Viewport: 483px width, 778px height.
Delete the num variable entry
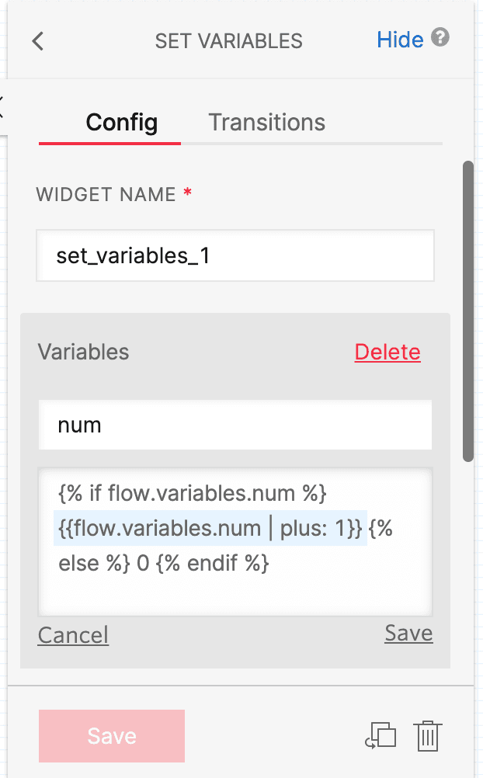pyautogui.click(x=387, y=352)
